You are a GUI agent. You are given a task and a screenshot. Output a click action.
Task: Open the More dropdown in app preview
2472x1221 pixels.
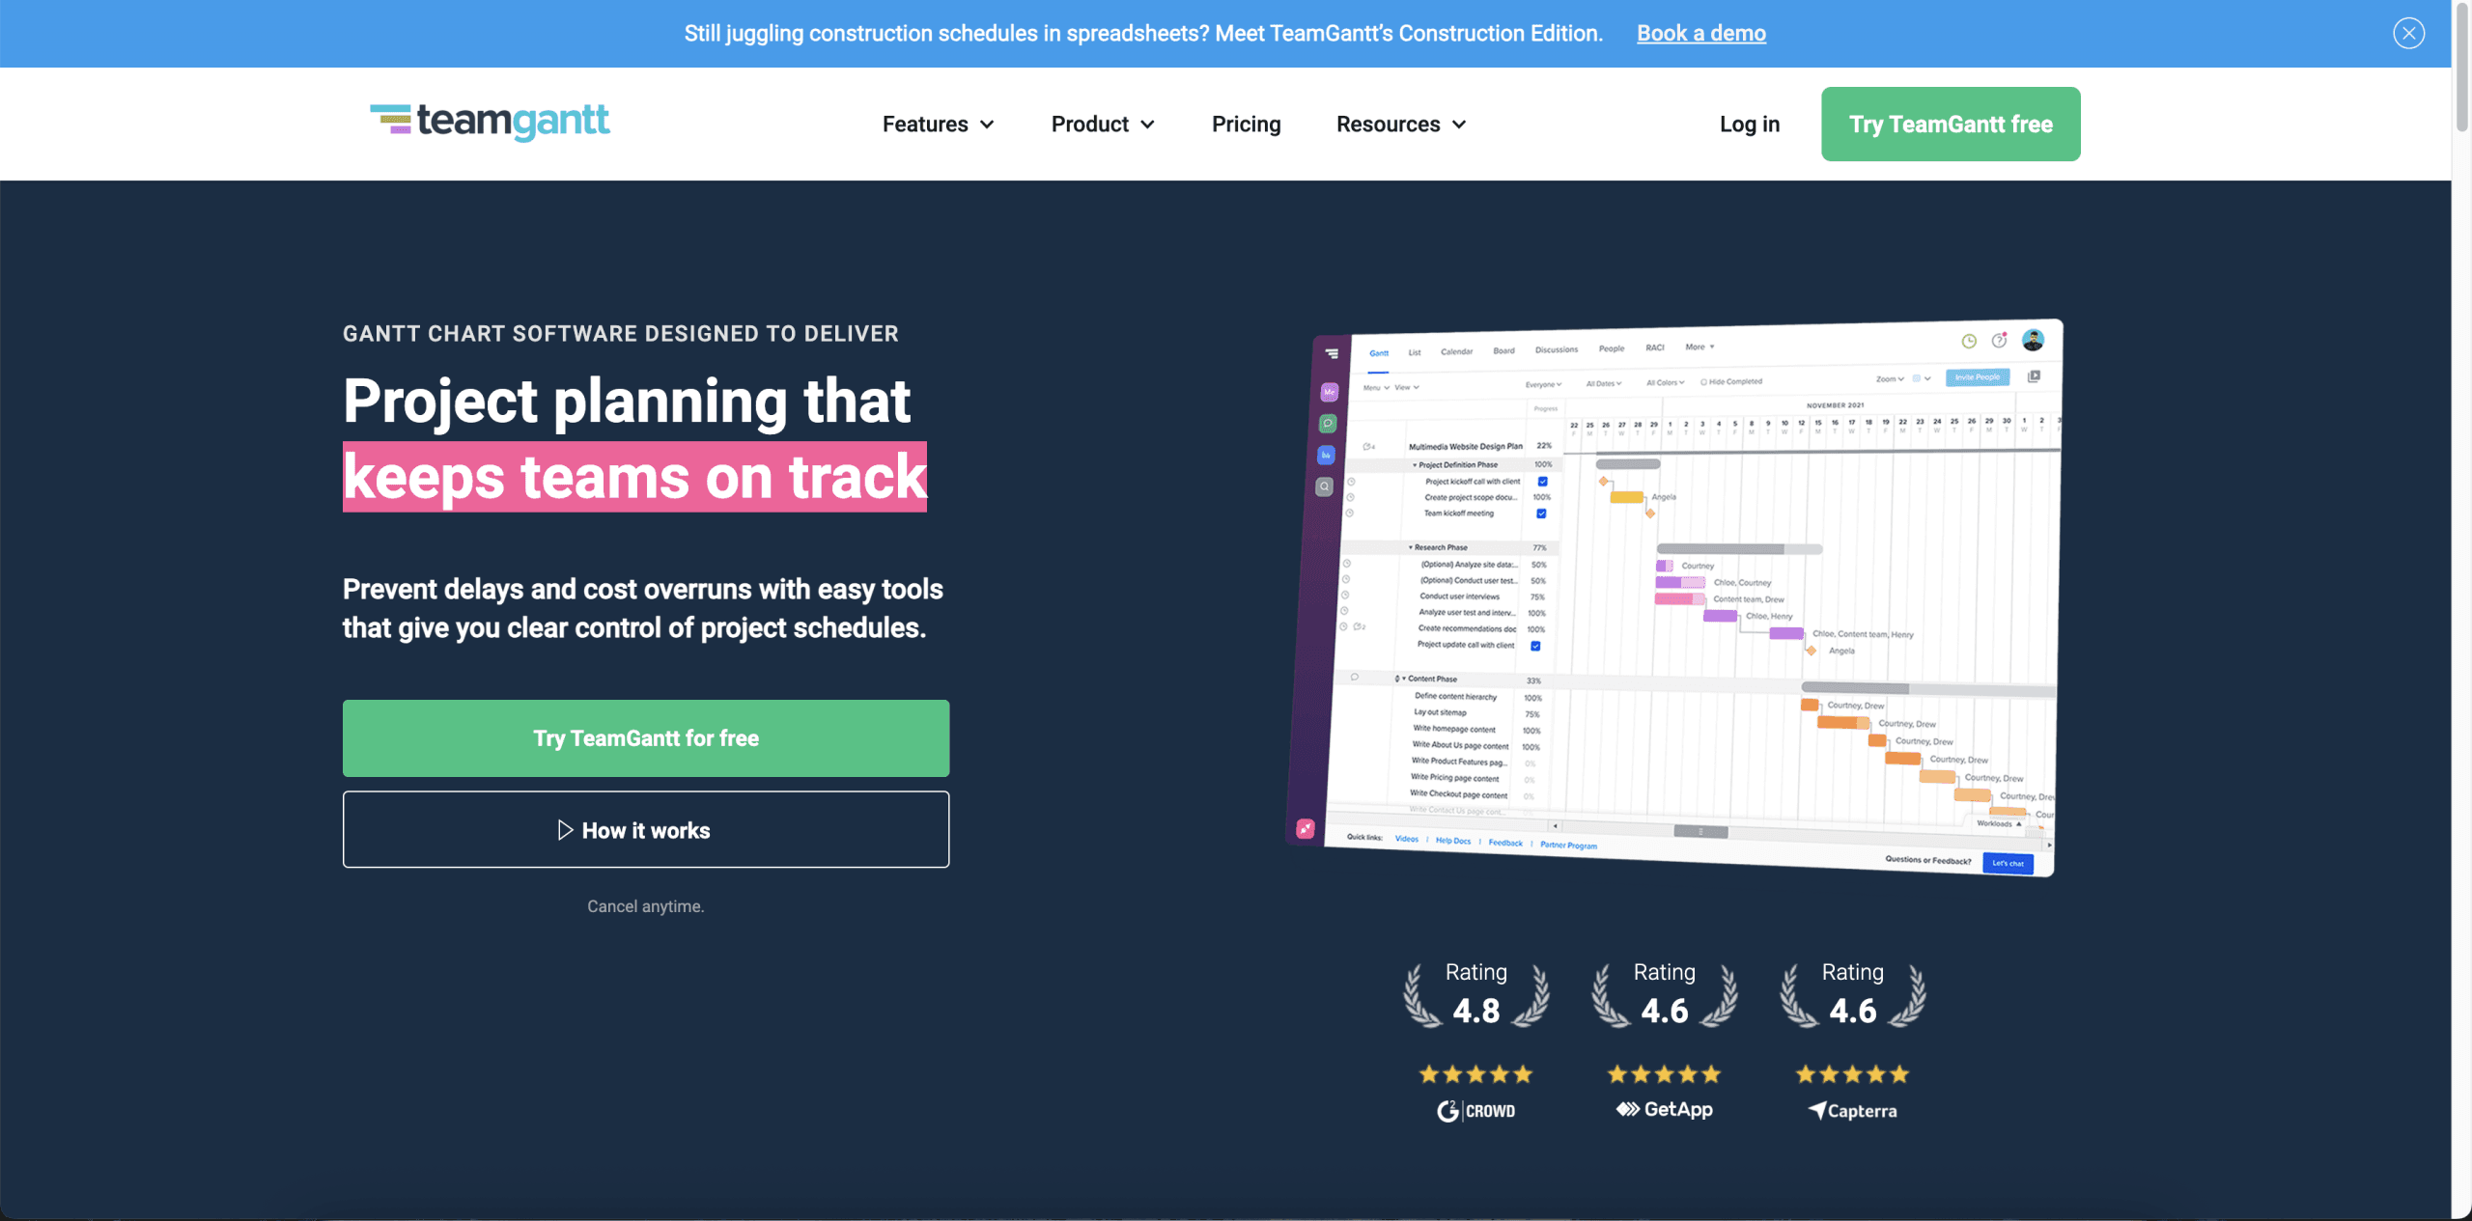(1699, 347)
